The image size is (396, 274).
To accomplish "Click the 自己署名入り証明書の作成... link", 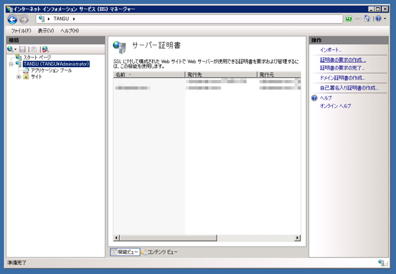I will coord(349,88).
